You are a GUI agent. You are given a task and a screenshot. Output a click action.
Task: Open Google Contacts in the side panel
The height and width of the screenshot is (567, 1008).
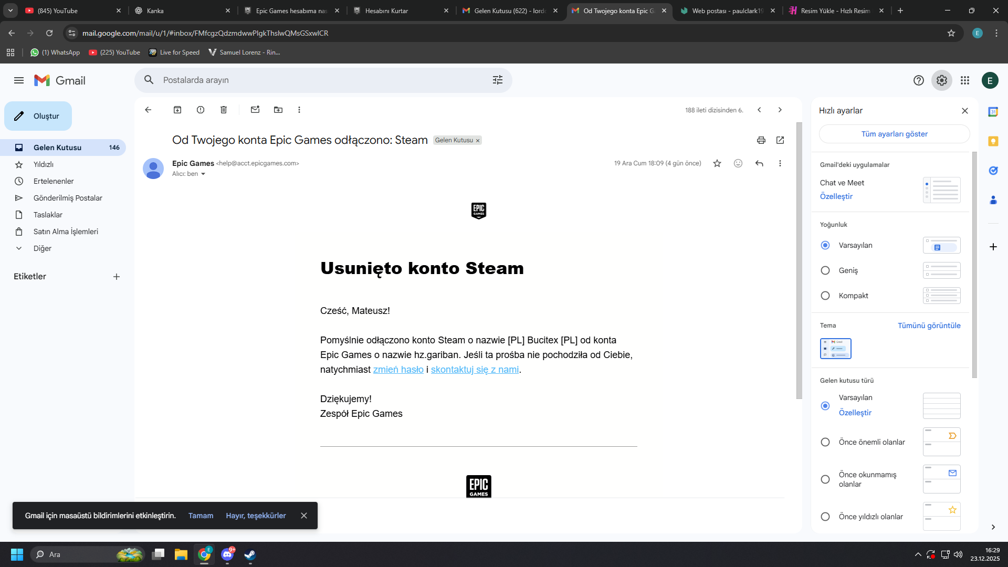click(x=993, y=200)
